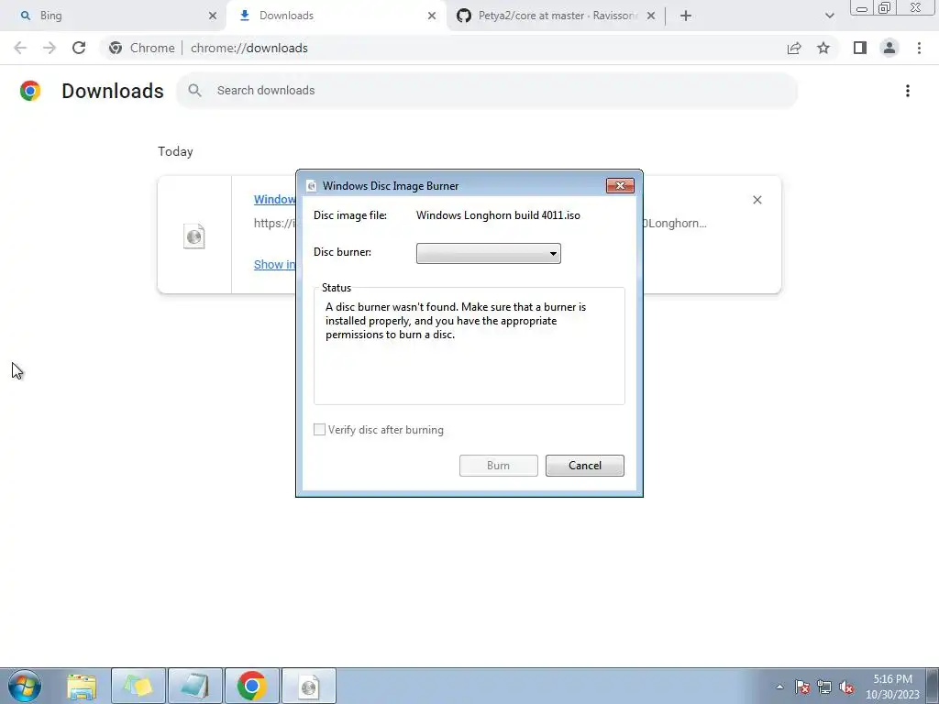Open the Notepad taskbar icon

click(194, 686)
